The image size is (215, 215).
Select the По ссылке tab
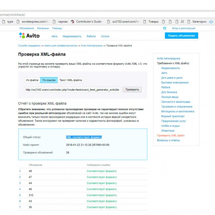click(x=49, y=80)
